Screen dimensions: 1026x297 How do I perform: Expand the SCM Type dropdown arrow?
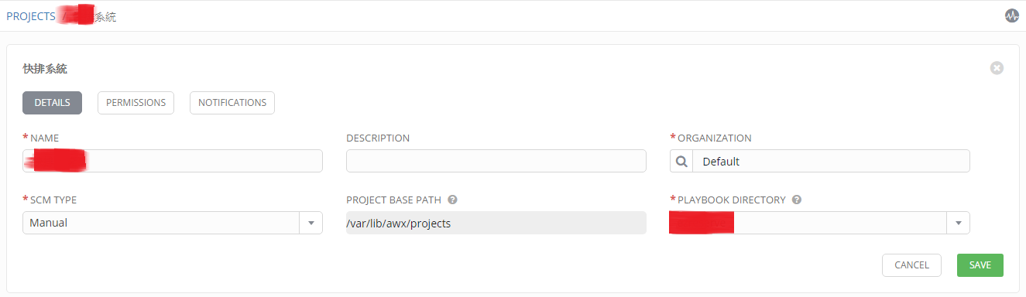point(311,223)
